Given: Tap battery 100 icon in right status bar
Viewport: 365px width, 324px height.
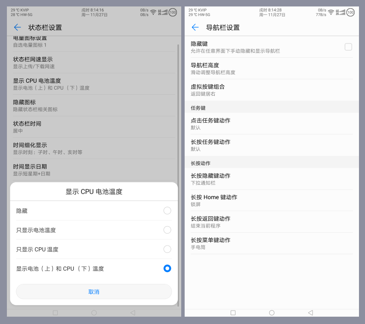Looking at the screenshot, I should point(350,12).
